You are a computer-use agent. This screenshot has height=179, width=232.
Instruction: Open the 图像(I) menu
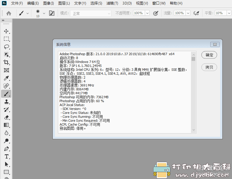[49, 3]
